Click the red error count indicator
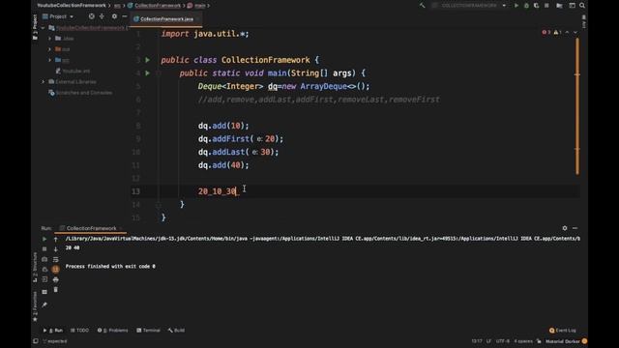The height and width of the screenshot is (348, 619). click(x=546, y=32)
